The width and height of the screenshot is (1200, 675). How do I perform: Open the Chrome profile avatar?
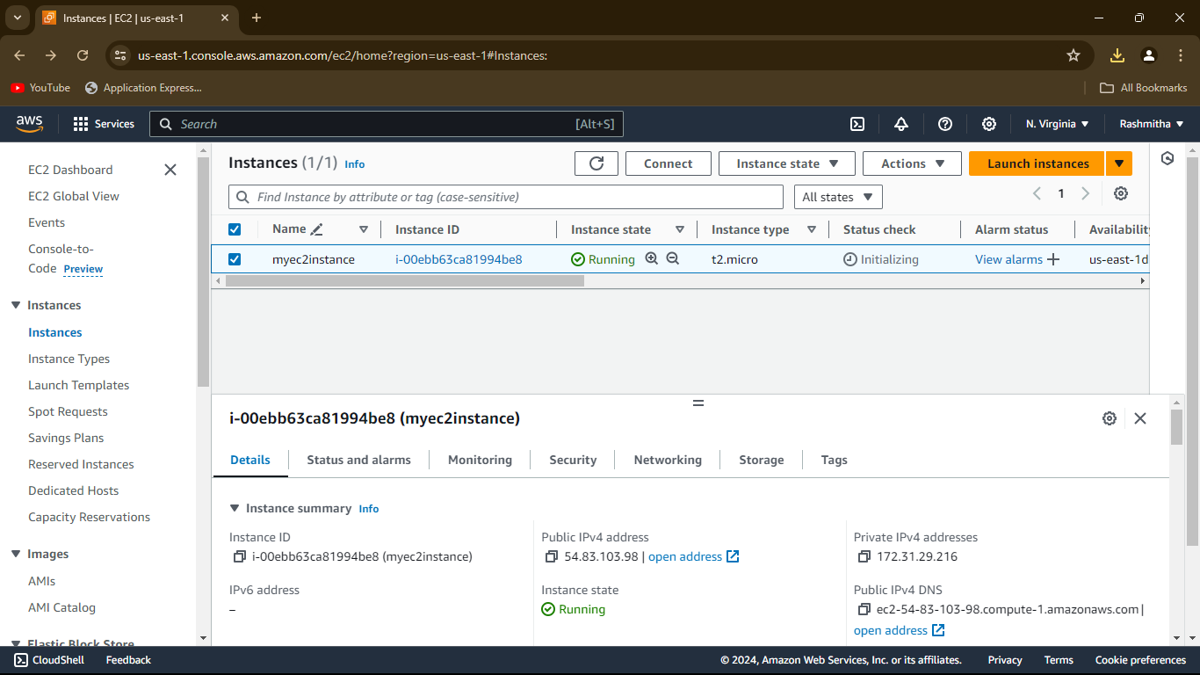(1149, 55)
